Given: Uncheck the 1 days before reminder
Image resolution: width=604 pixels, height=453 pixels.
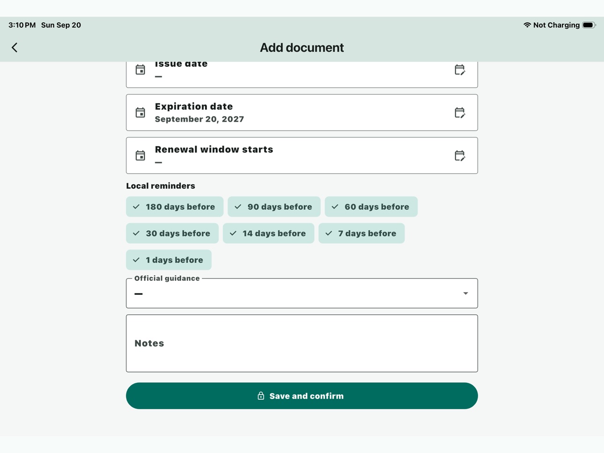Looking at the screenshot, I should [169, 260].
